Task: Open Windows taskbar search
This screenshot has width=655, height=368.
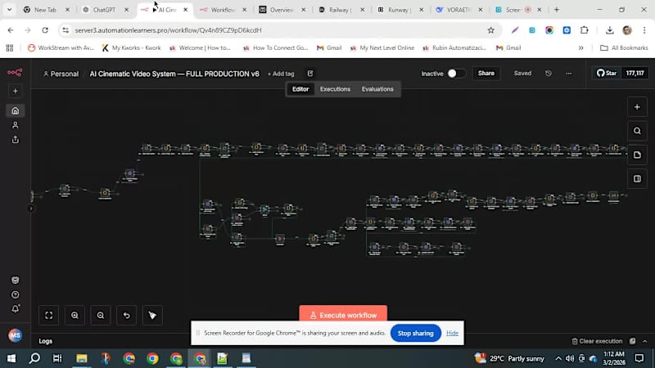Action: point(34,358)
